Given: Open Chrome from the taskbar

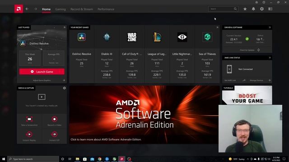Looking at the screenshot, I should [x=99, y=159].
